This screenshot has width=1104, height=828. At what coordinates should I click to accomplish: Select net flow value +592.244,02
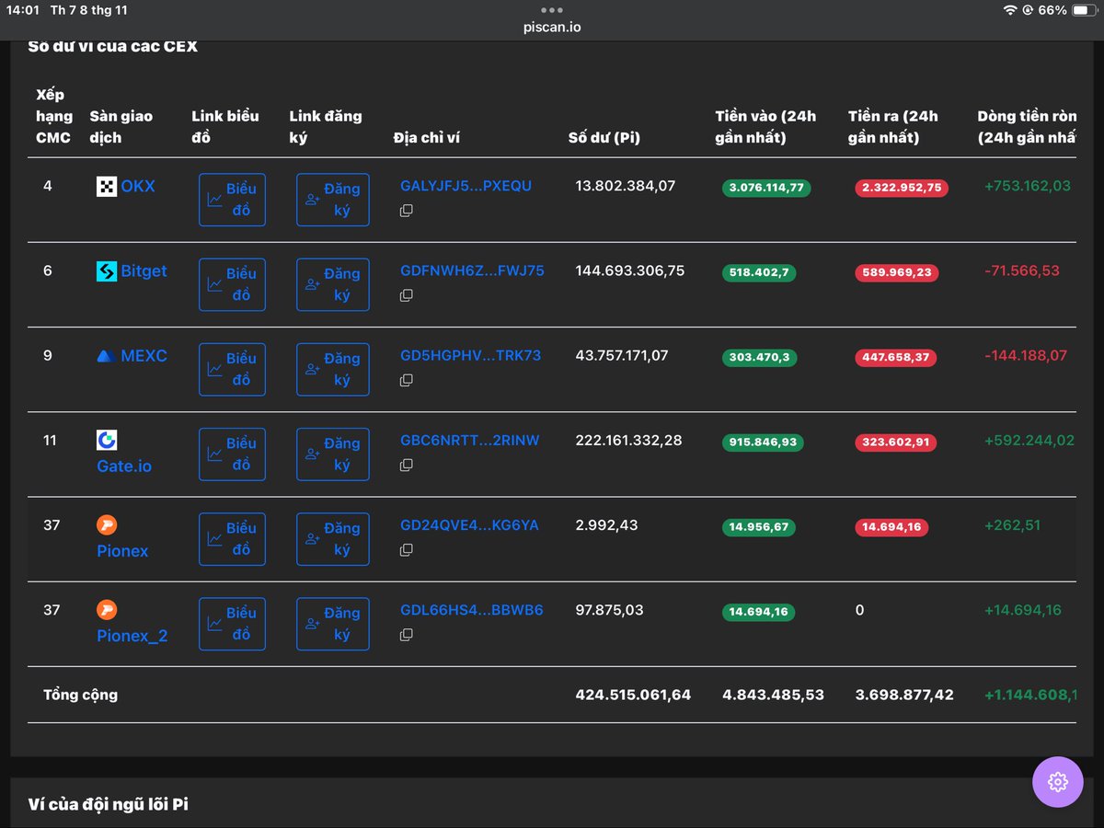(1029, 441)
